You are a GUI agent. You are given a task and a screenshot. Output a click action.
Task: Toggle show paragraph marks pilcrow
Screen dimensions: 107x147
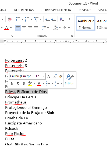coord(70,19)
